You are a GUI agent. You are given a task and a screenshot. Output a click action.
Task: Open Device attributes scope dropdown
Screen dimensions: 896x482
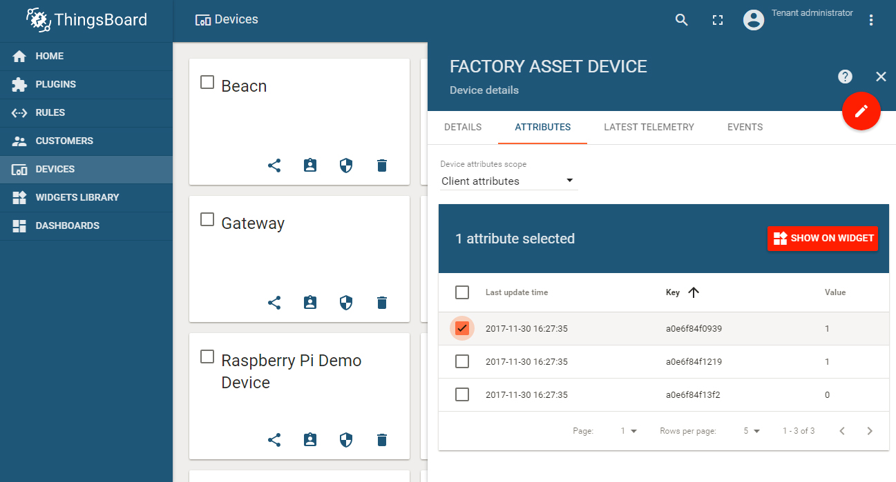click(508, 181)
